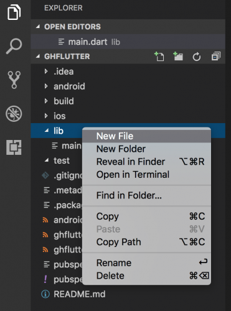Click the file icon next to .gitignore
The image size is (231, 311).
click(x=45, y=175)
